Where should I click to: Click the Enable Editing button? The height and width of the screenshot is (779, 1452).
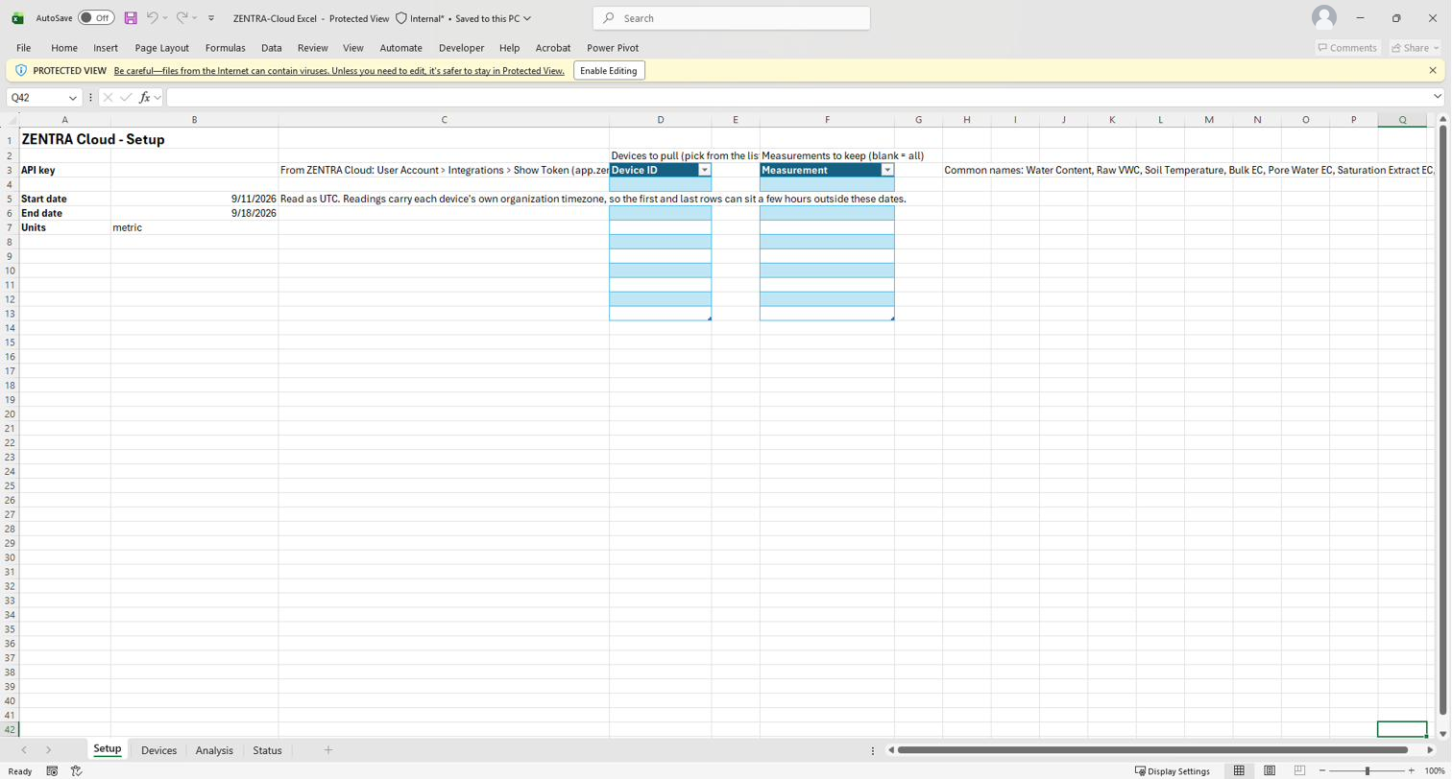pos(609,71)
